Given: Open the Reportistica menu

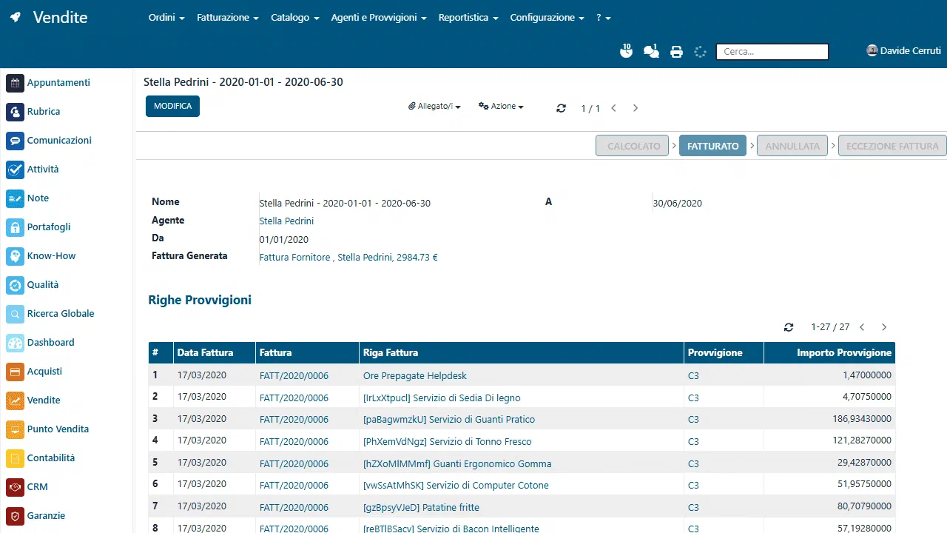Looking at the screenshot, I should [x=468, y=18].
